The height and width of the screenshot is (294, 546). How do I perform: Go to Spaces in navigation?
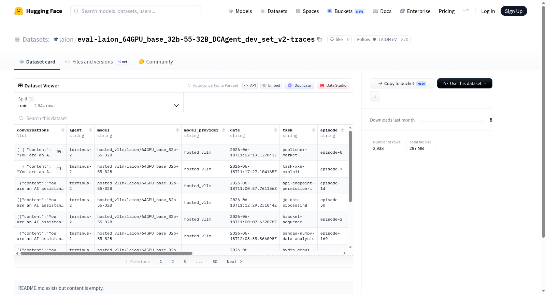pyautogui.click(x=307, y=11)
